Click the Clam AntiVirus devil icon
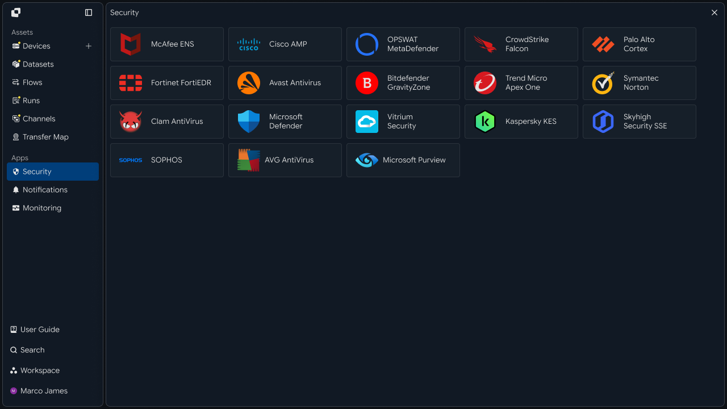The image size is (727, 409). 131,122
